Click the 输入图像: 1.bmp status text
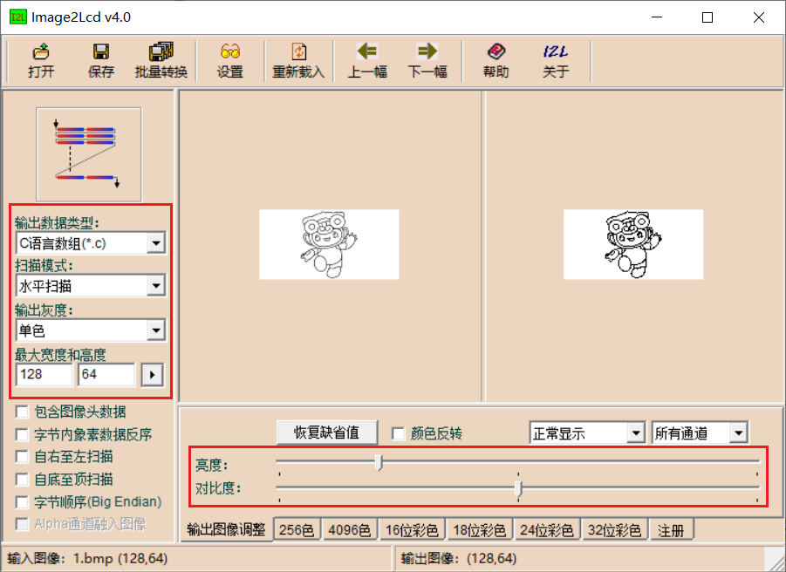Screen dimensions: 786x572 coord(88,558)
